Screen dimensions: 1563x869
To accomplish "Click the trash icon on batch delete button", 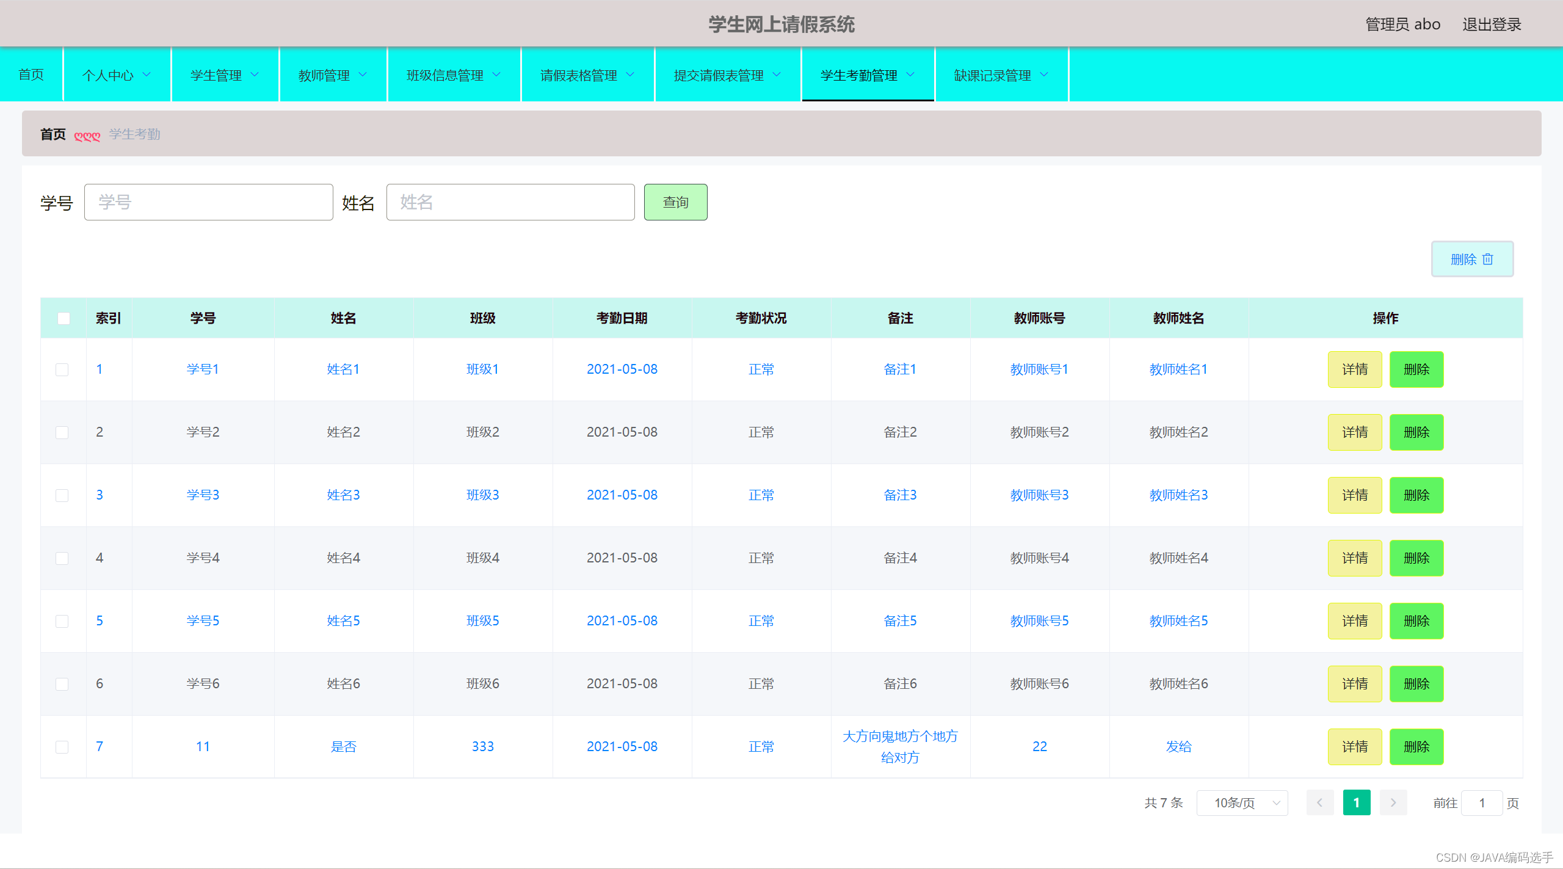I will pyautogui.click(x=1488, y=259).
